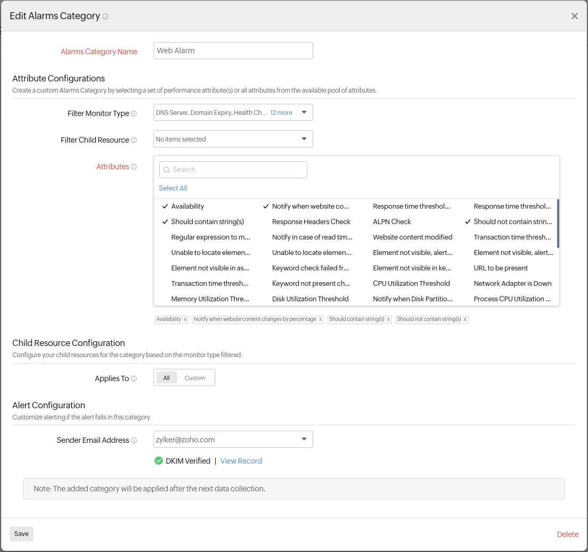
Task: Click the attributes list scrollbar
Action: 558,224
